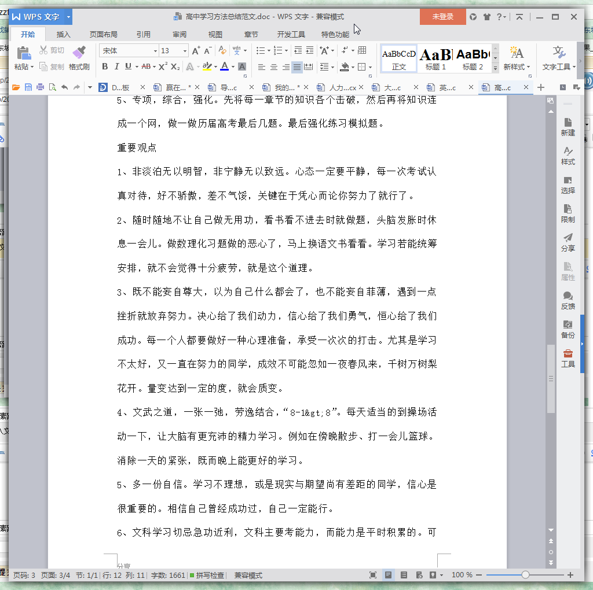The height and width of the screenshot is (590, 593).
Task: Open the font size dropdown 13
Action: point(185,51)
